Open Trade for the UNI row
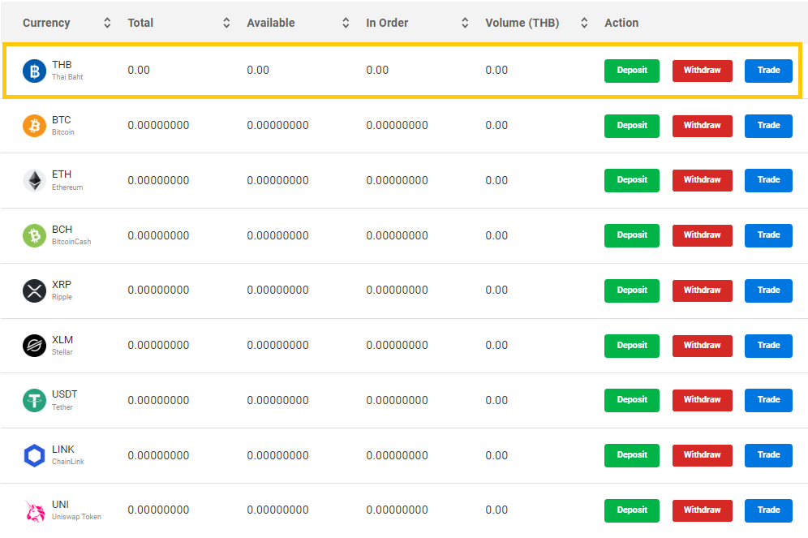The width and height of the screenshot is (808, 538). pyautogui.click(x=768, y=510)
